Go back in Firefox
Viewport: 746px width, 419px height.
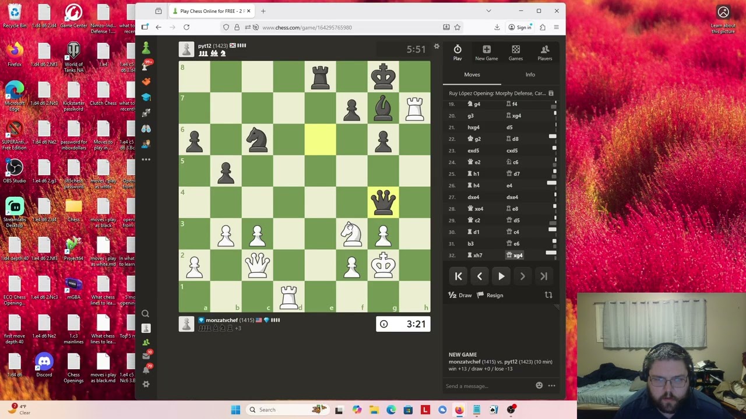click(158, 27)
